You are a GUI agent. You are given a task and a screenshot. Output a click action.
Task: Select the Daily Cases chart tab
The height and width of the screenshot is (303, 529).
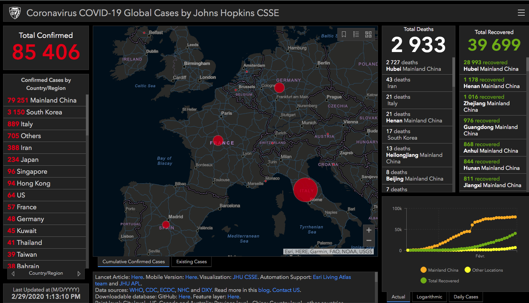click(466, 297)
